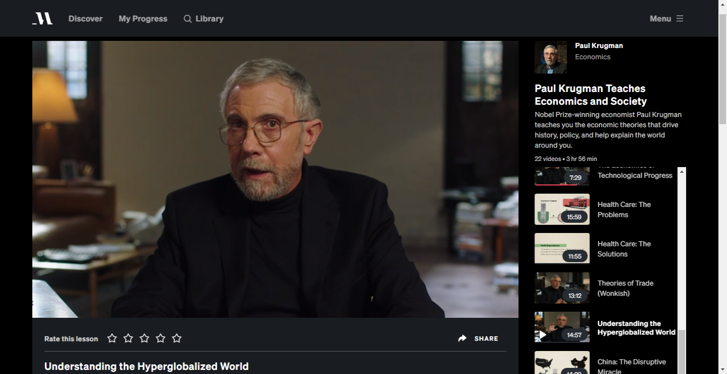Click the share arrow icon
Viewport: 727px width, 374px height.
click(x=462, y=338)
